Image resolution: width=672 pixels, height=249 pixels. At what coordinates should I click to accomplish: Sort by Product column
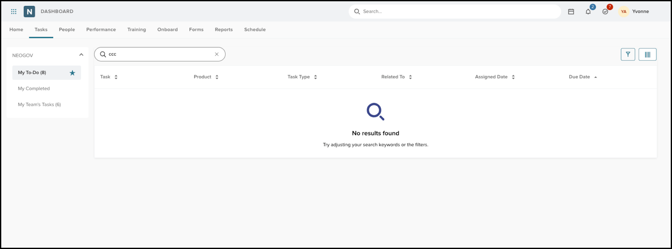tap(206, 77)
